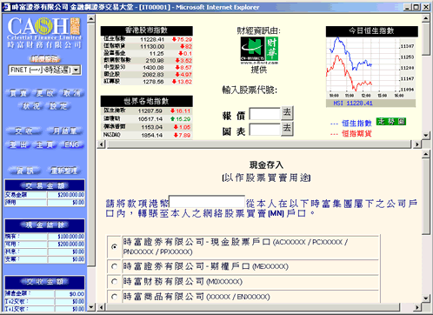Click the 港幣 amount input field
Viewport: 433px width, 315px height.
coord(207,202)
